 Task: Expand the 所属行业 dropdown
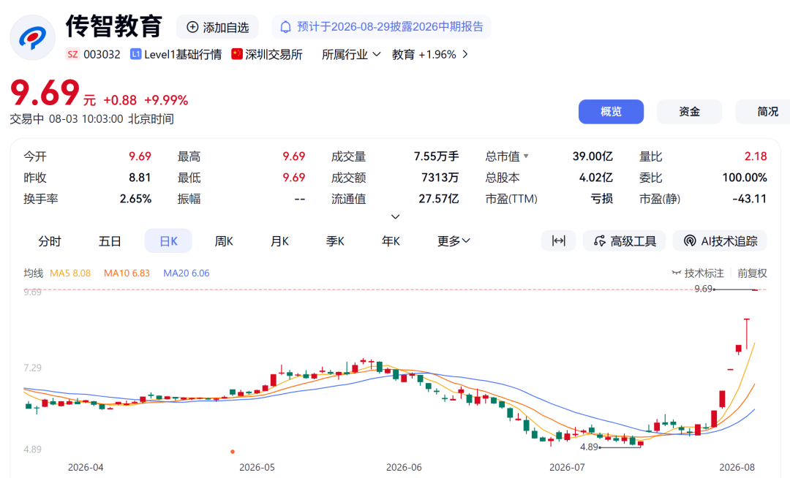coord(351,54)
